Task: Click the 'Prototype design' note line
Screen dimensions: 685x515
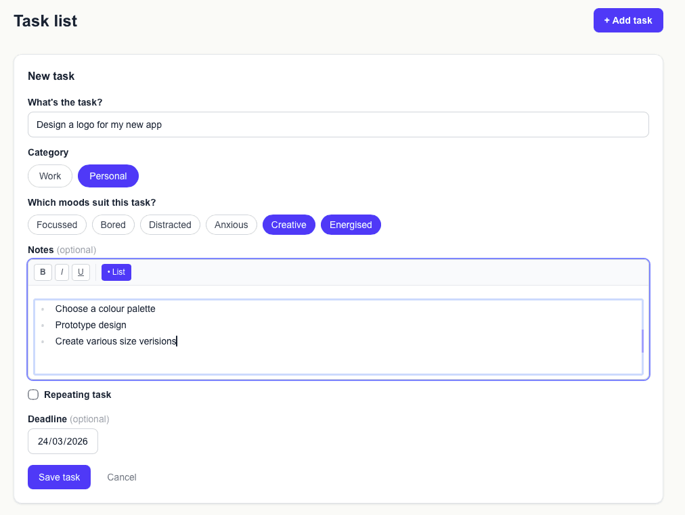Action: click(x=91, y=325)
